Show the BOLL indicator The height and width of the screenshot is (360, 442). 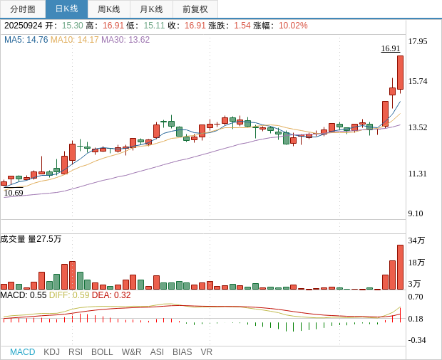click(102, 352)
